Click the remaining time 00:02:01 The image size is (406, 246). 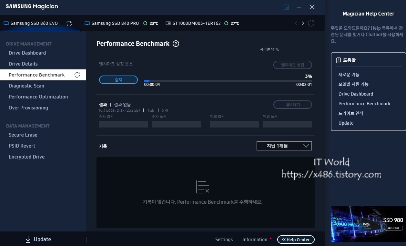[304, 85]
